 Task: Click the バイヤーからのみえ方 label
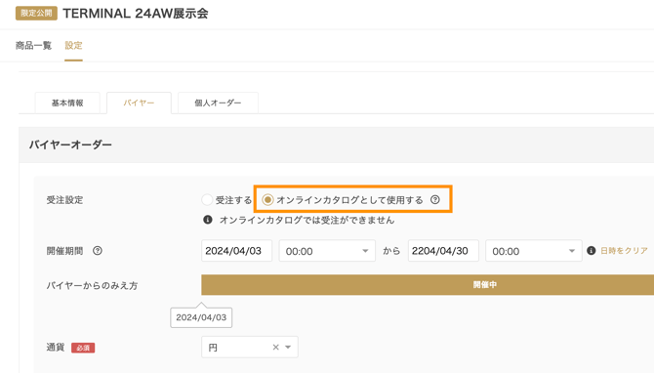(92, 286)
